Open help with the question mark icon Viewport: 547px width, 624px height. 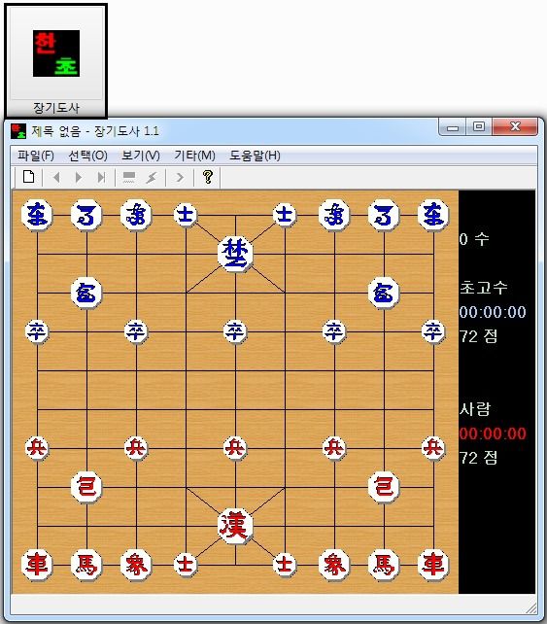pos(208,177)
